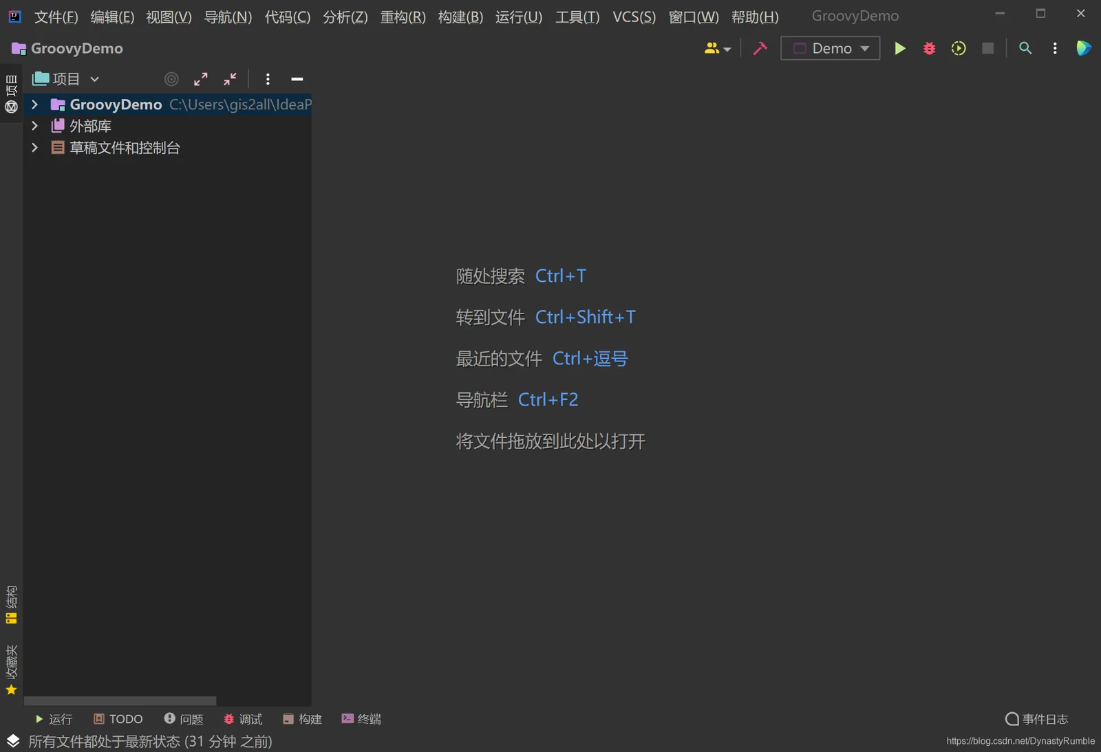Click the status message 所有文件都处于最新状态

150,741
